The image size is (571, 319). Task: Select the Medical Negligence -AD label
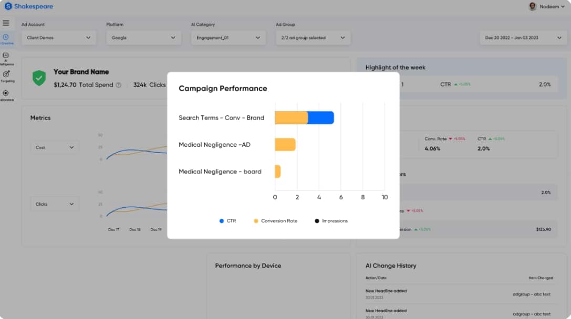pos(214,145)
